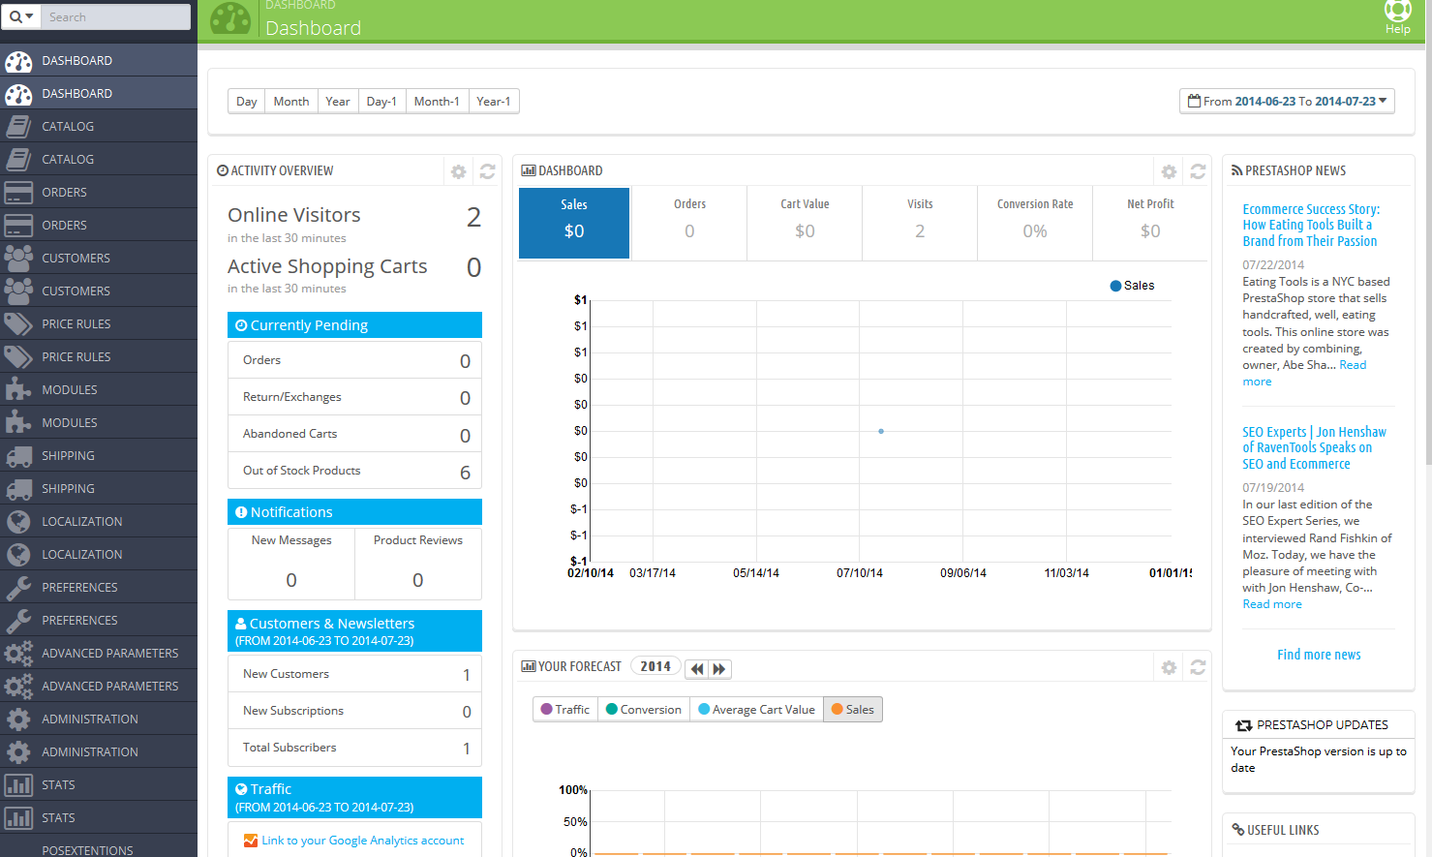Go to next forecast year arrow
The image size is (1432, 857).
[719, 668]
